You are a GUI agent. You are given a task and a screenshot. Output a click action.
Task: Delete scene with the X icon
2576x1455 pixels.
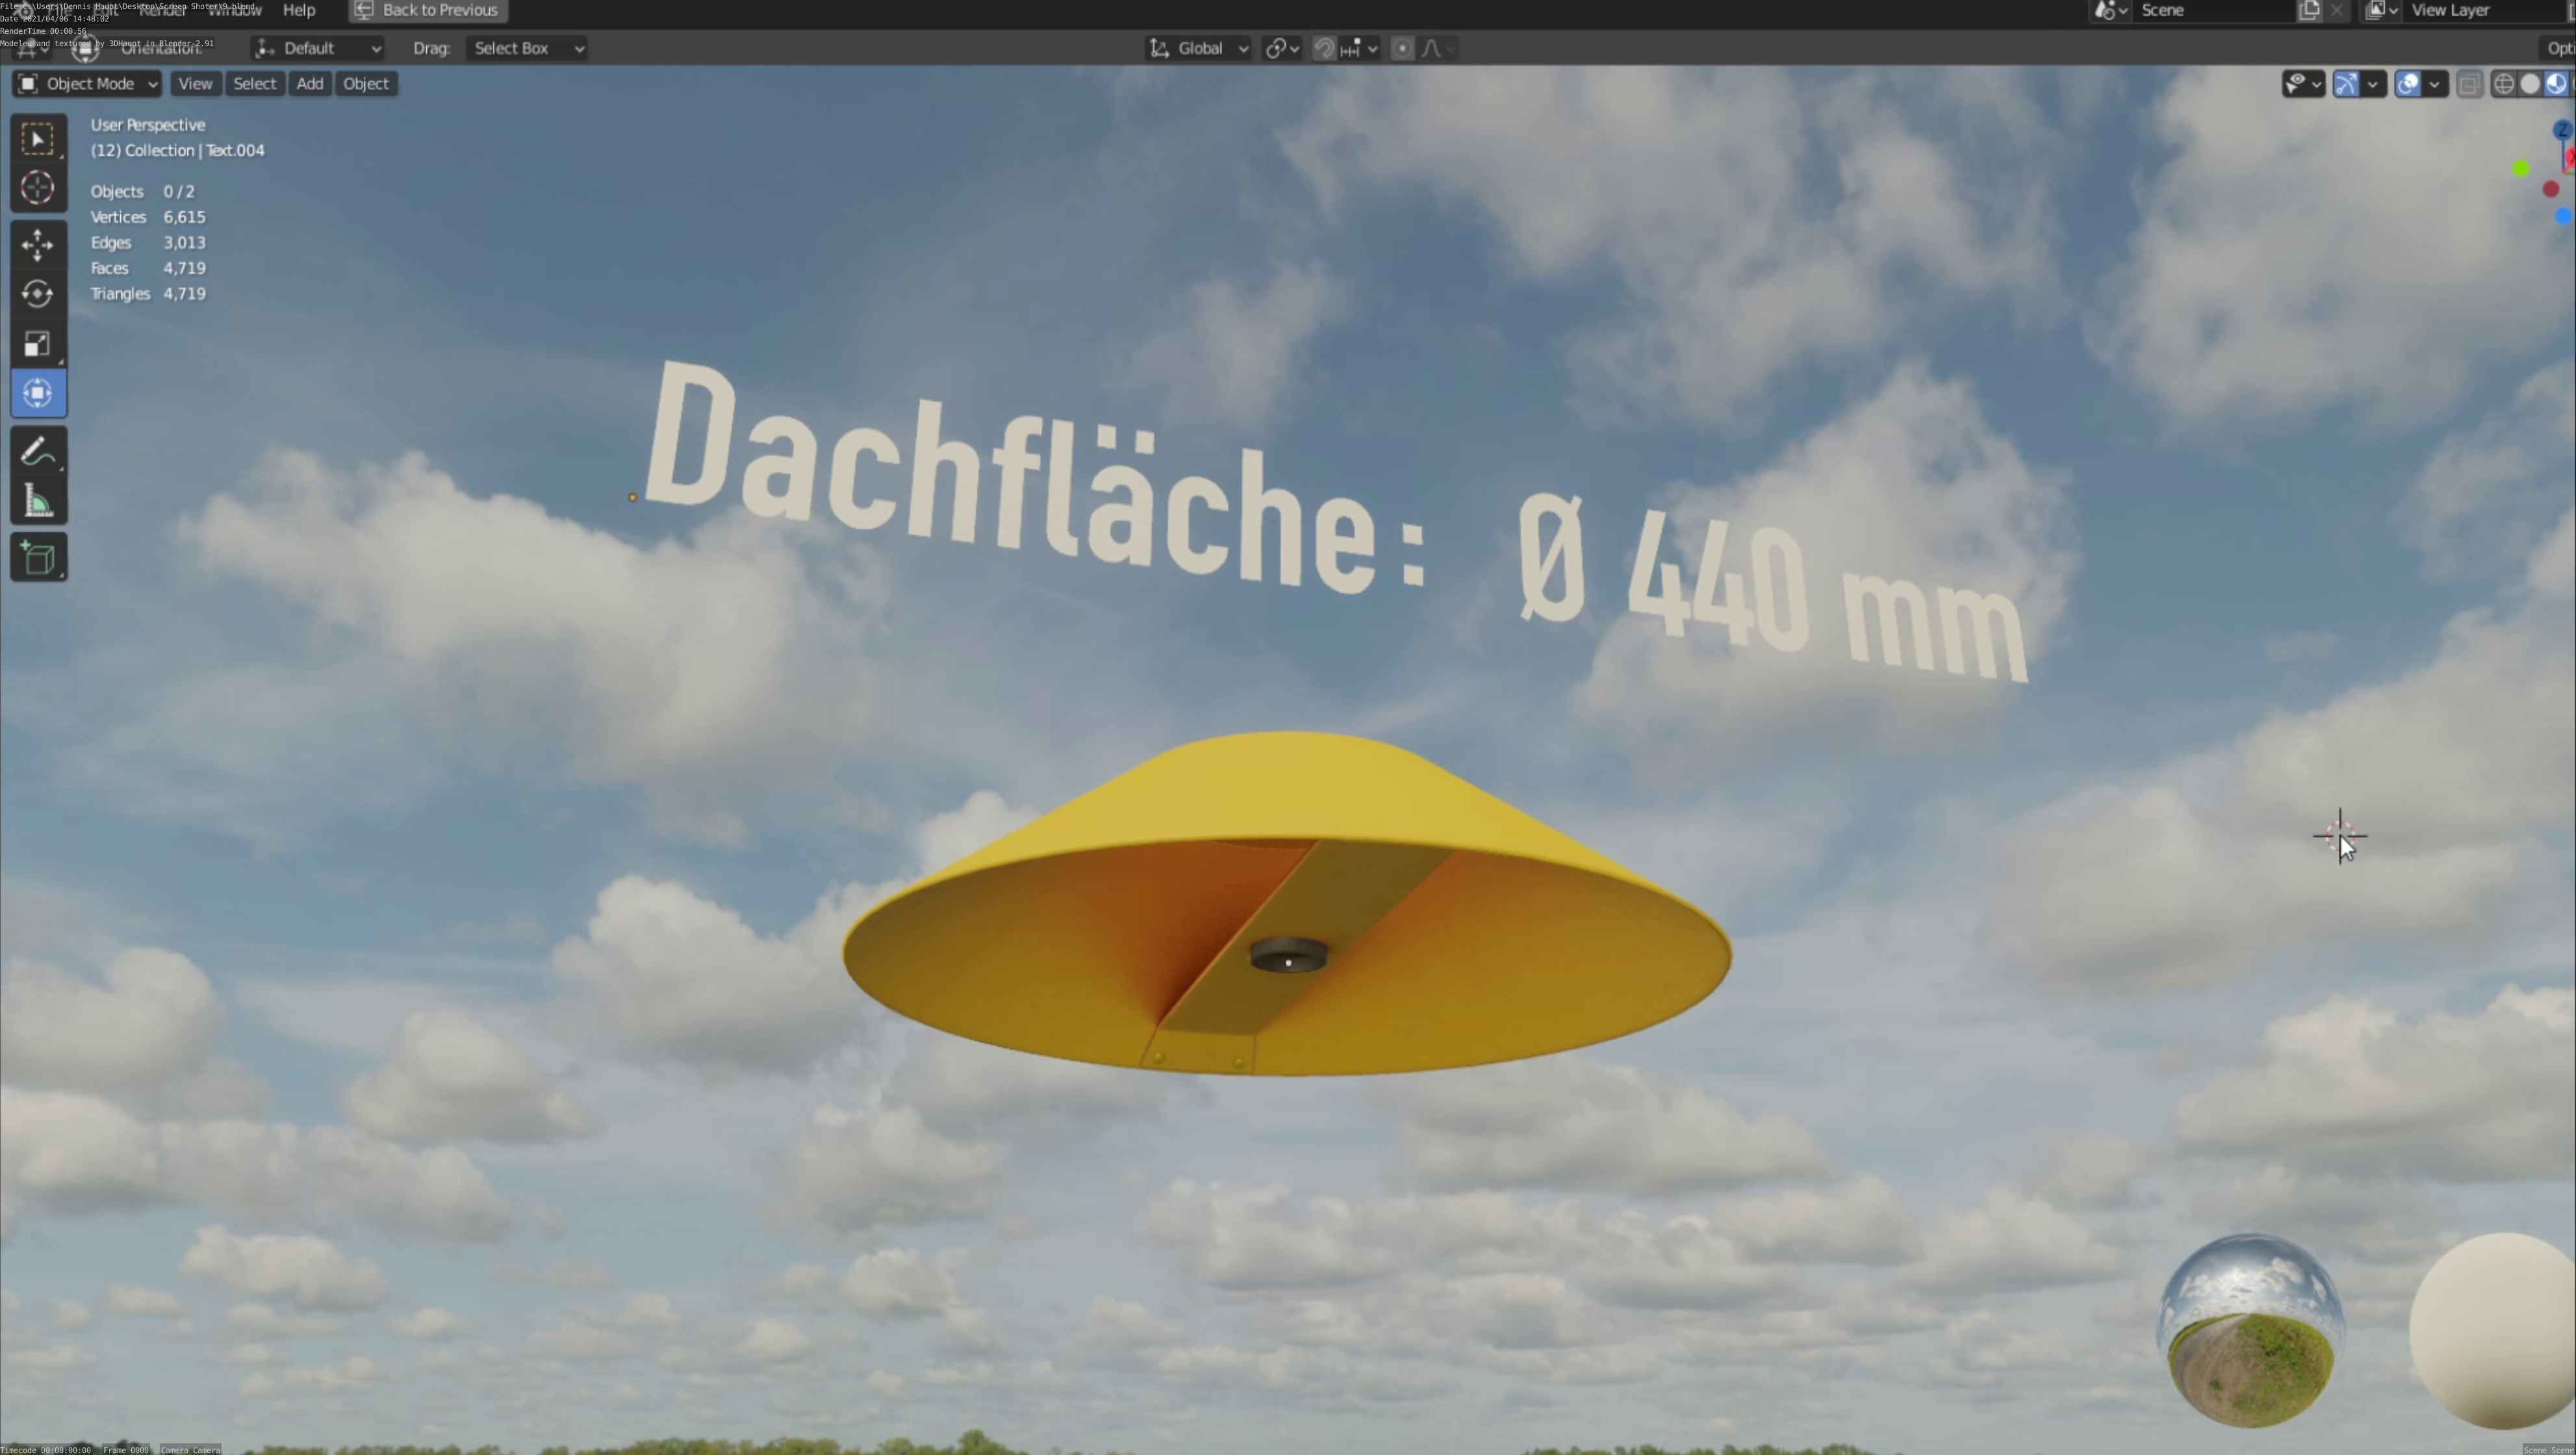pos(2337,10)
